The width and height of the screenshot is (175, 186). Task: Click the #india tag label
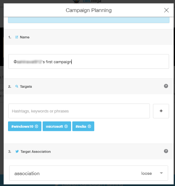pyautogui.click(x=81, y=126)
